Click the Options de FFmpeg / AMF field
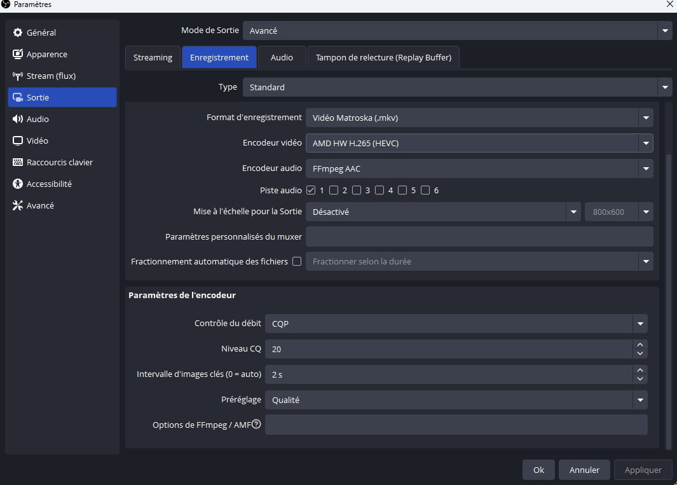677x485 pixels. tap(456, 425)
